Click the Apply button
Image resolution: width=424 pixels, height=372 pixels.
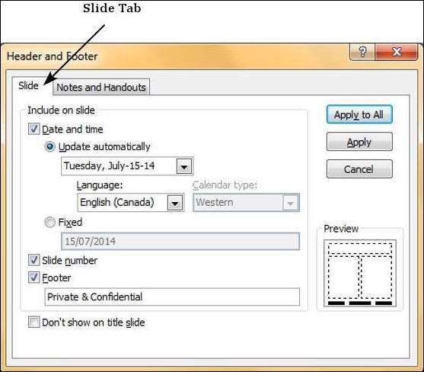point(359,142)
